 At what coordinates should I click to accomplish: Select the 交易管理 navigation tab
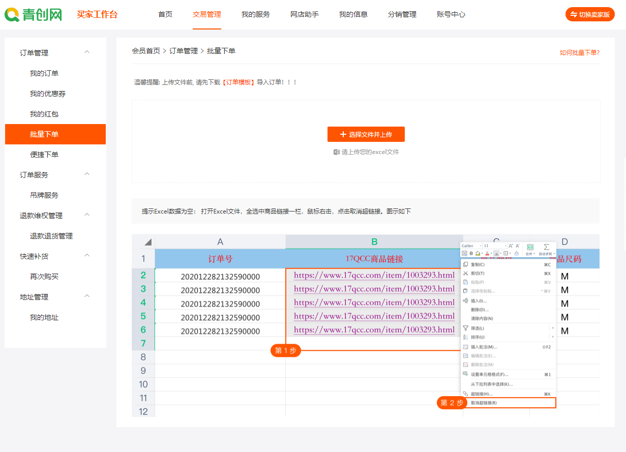[207, 14]
